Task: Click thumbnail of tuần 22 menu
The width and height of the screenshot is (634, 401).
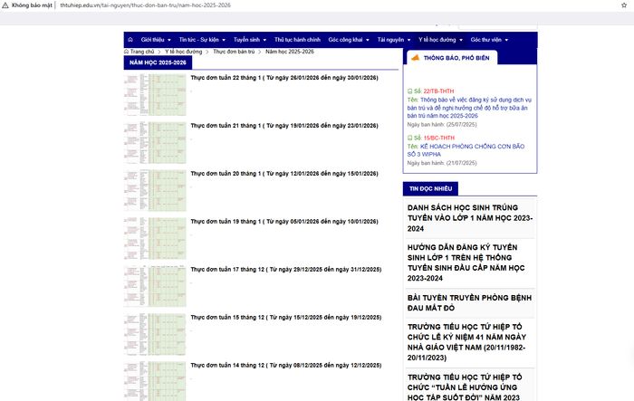Action: (155, 94)
